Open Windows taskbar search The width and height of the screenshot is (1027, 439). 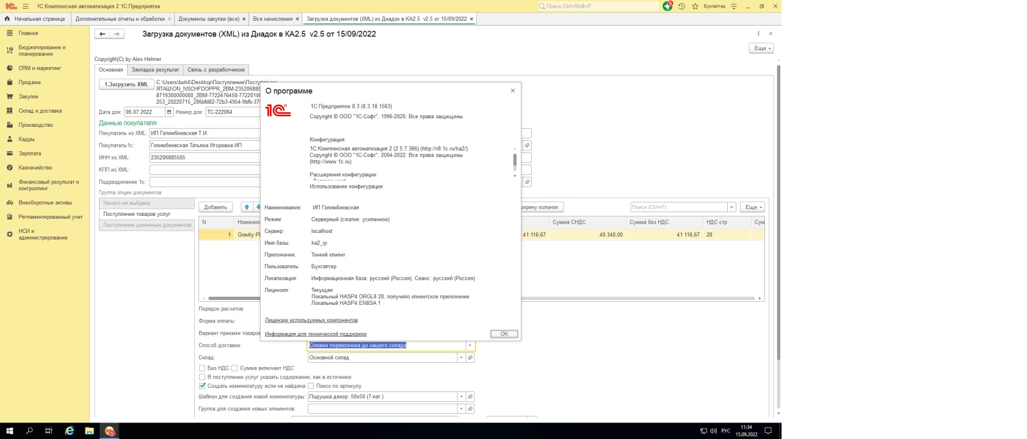click(29, 431)
